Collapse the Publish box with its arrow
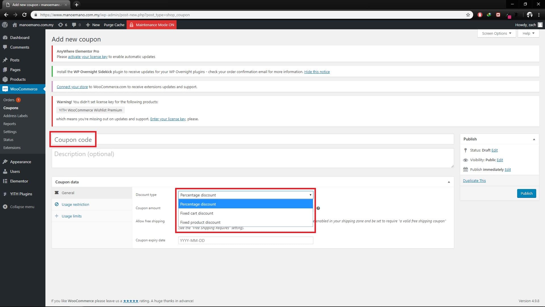The width and height of the screenshot is (545, 307). (x=534, y=139)
